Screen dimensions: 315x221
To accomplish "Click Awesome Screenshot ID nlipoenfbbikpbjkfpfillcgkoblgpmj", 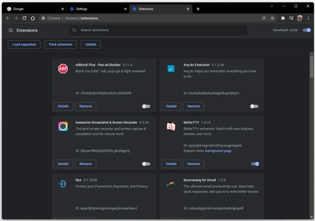I will (x=103, y=151).
